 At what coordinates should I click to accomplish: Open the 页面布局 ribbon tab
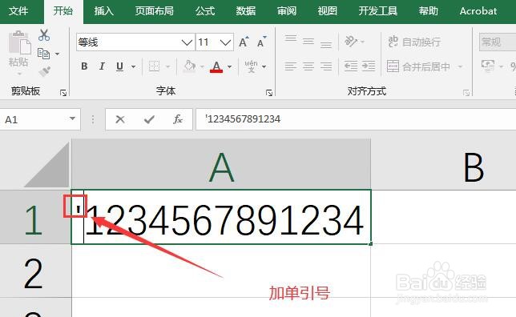pyautogui.click(x=155, y=11)
